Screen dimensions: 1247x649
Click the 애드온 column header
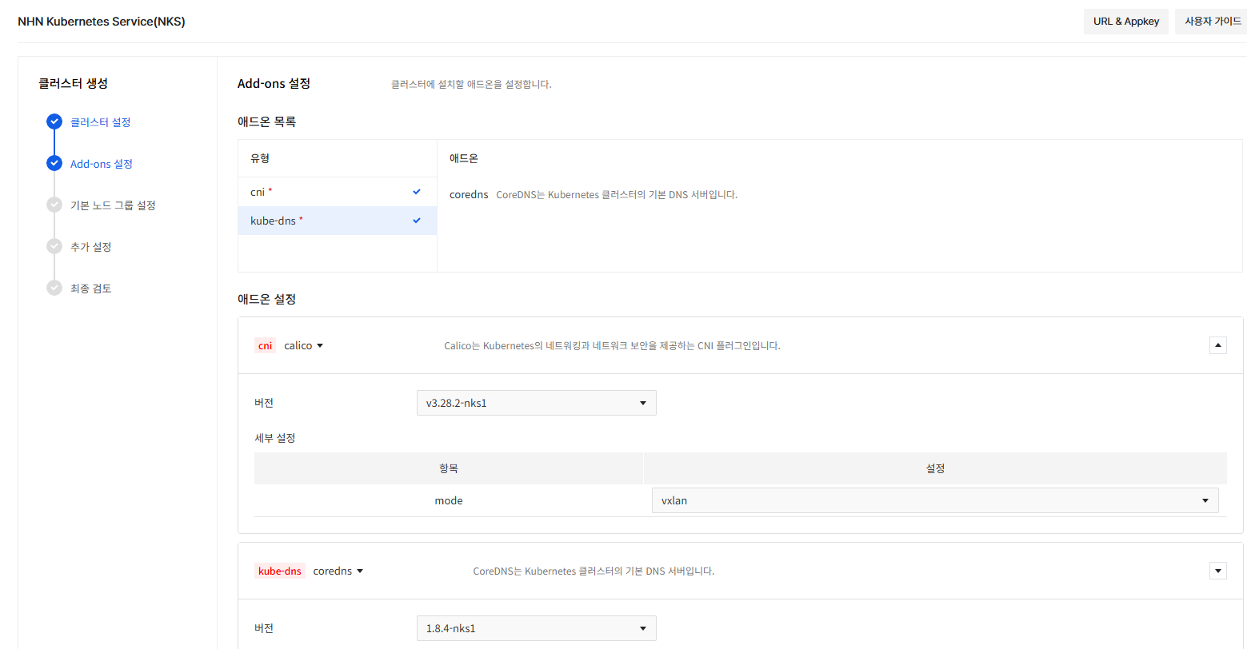(x=464, y=158)
